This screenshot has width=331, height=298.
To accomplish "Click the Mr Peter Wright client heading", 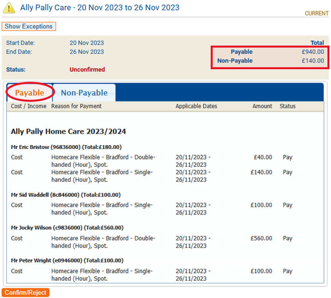I will click(67, 261).
